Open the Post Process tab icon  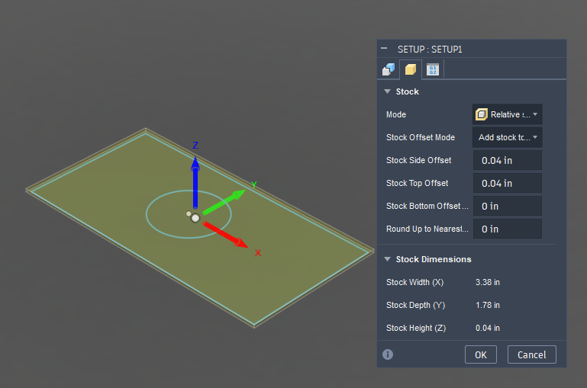(x=433, y=69)
